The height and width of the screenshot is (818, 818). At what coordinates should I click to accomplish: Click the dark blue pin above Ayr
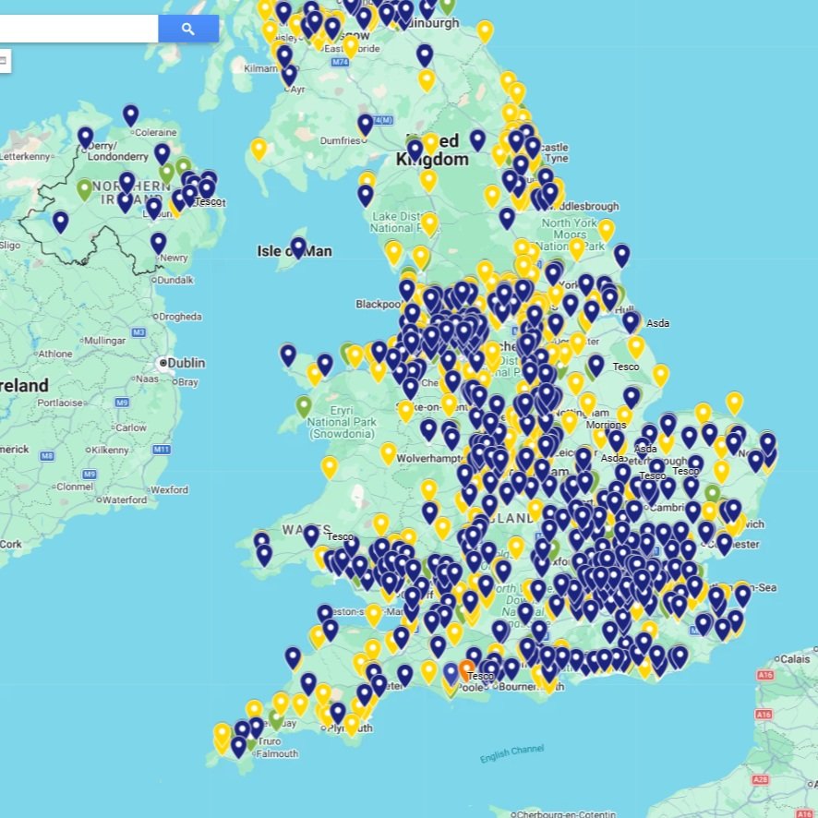point(289,76)
